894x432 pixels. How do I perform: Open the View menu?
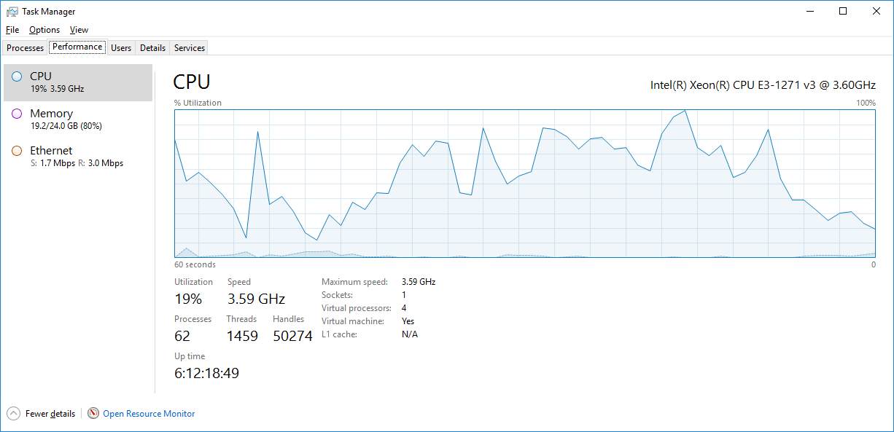[79, 30]
